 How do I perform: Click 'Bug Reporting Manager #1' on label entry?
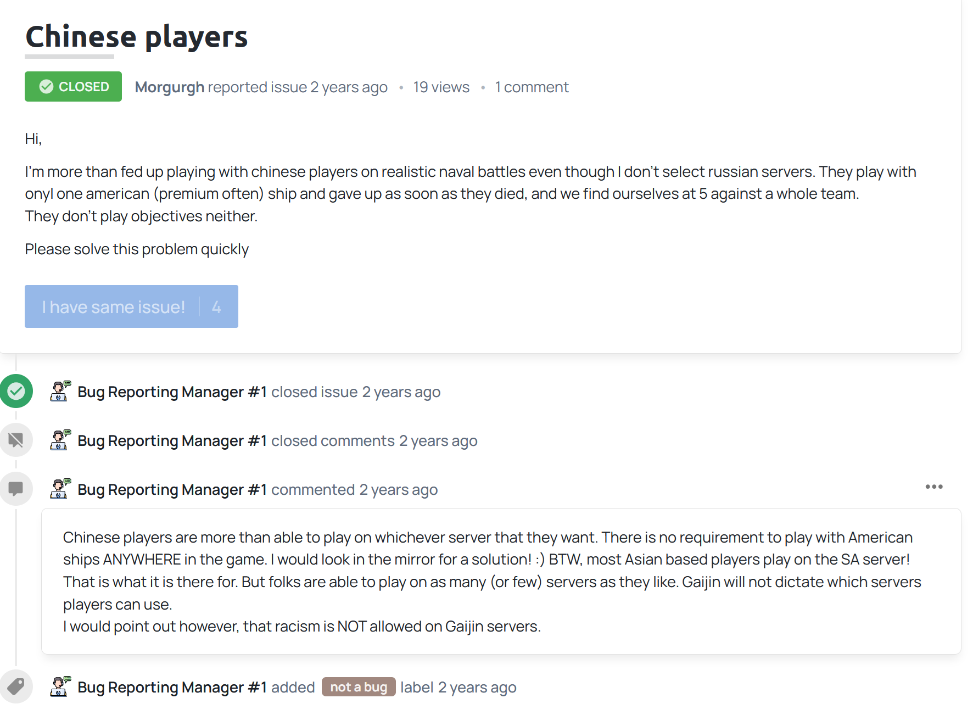click(x=172, y=688)
